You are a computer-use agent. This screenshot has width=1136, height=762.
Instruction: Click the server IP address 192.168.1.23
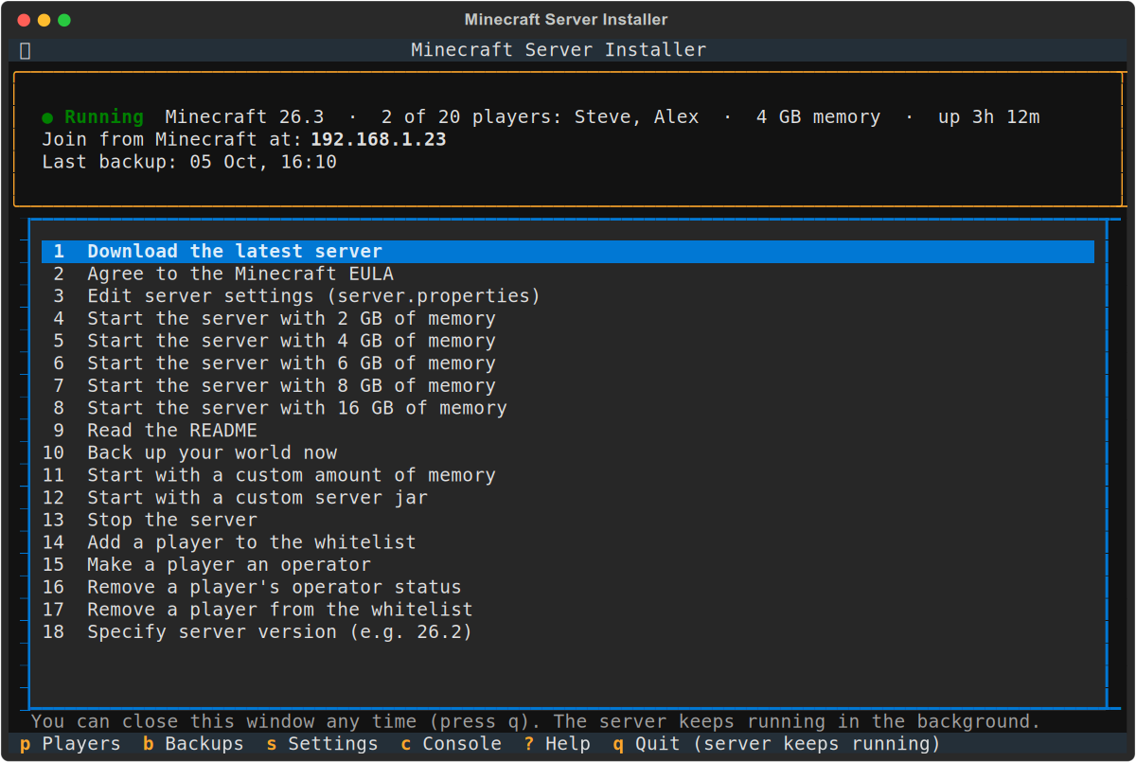379,140
